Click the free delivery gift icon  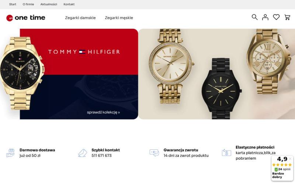(x=10, y=153)
